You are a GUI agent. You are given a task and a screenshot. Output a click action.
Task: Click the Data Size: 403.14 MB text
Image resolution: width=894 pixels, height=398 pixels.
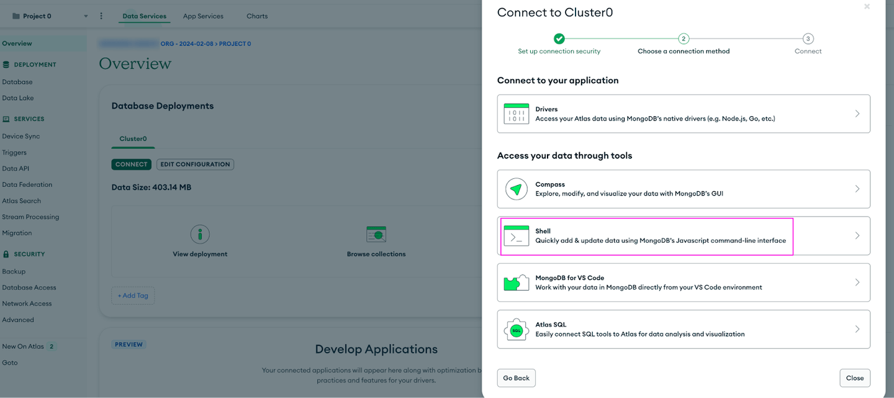(x=151, y=187)
